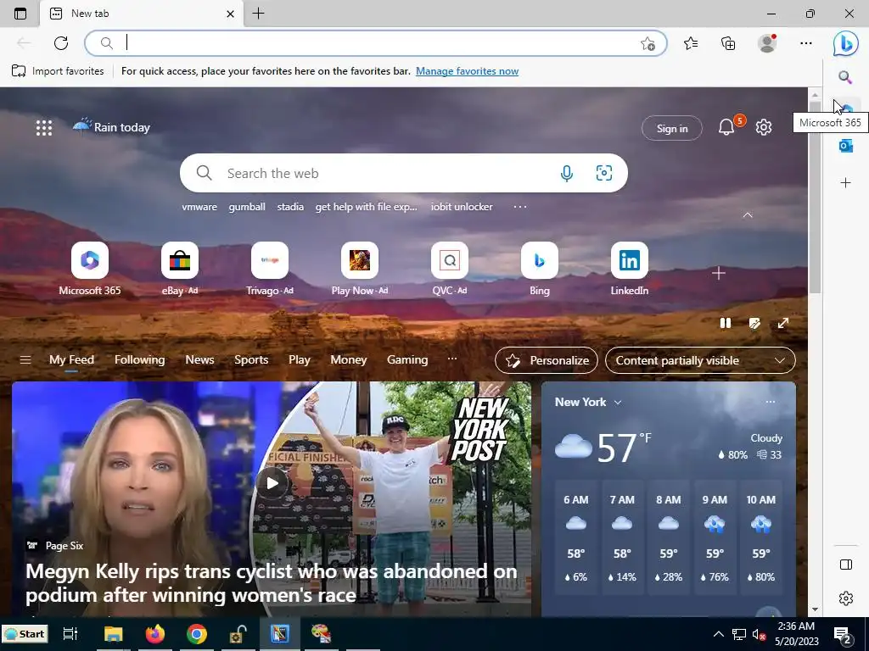This screenshot has width=869, height=651.
Task: Switch to the Sports tab
Action: pos(251,359)
